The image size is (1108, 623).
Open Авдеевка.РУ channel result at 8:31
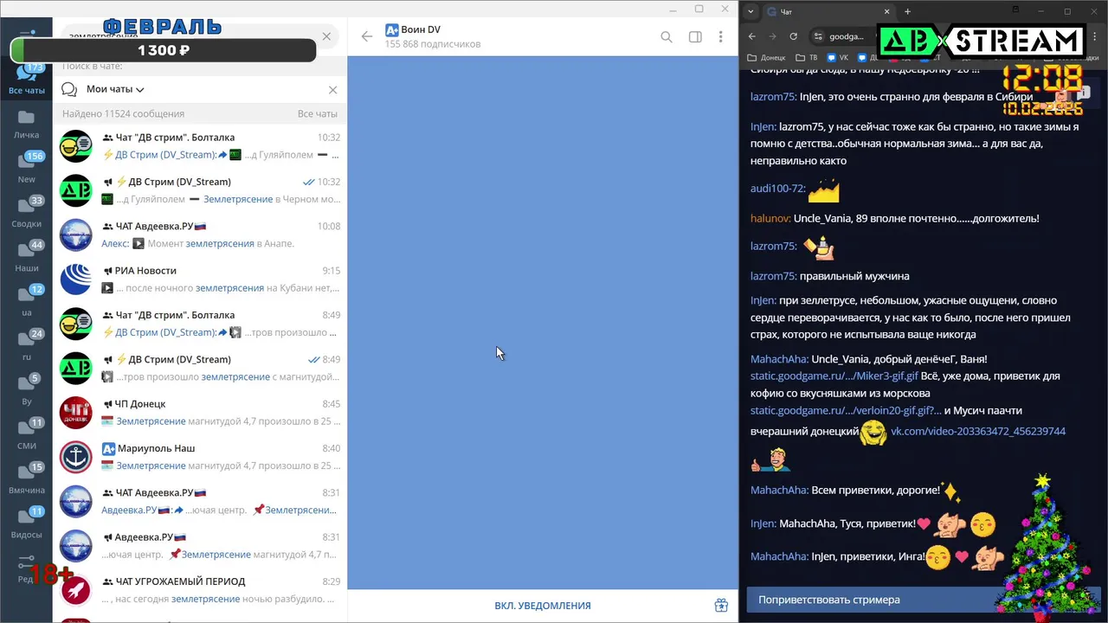199,545
